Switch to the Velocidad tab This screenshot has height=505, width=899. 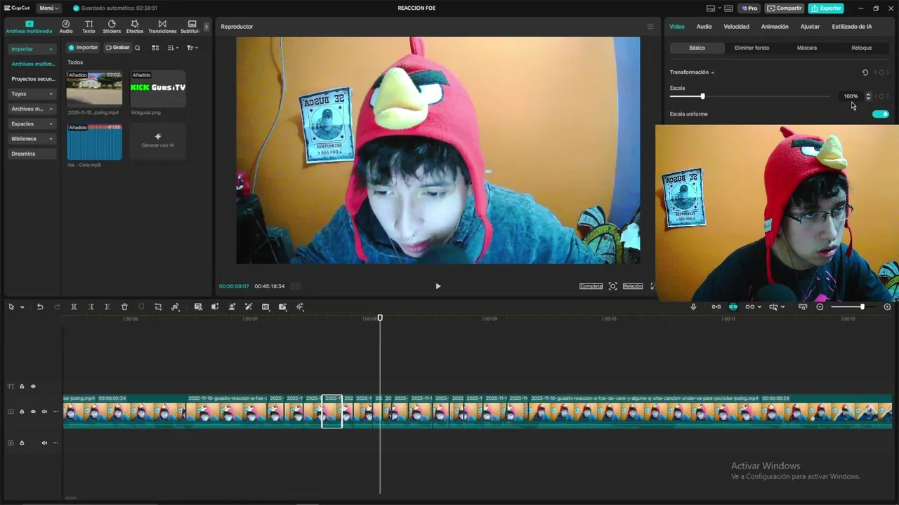click(x=736, y=27)
